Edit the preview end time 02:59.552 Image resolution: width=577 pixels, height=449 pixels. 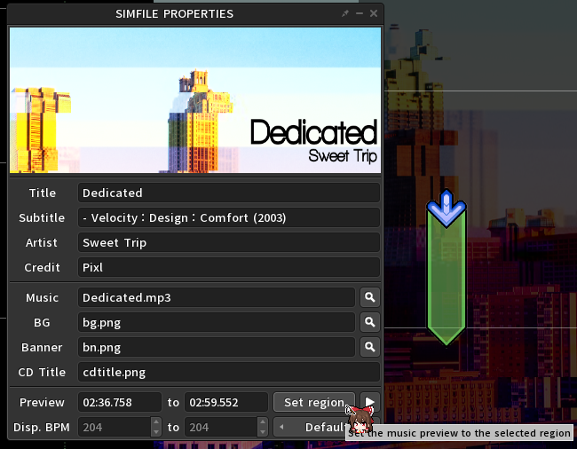[x=226, y=402]
